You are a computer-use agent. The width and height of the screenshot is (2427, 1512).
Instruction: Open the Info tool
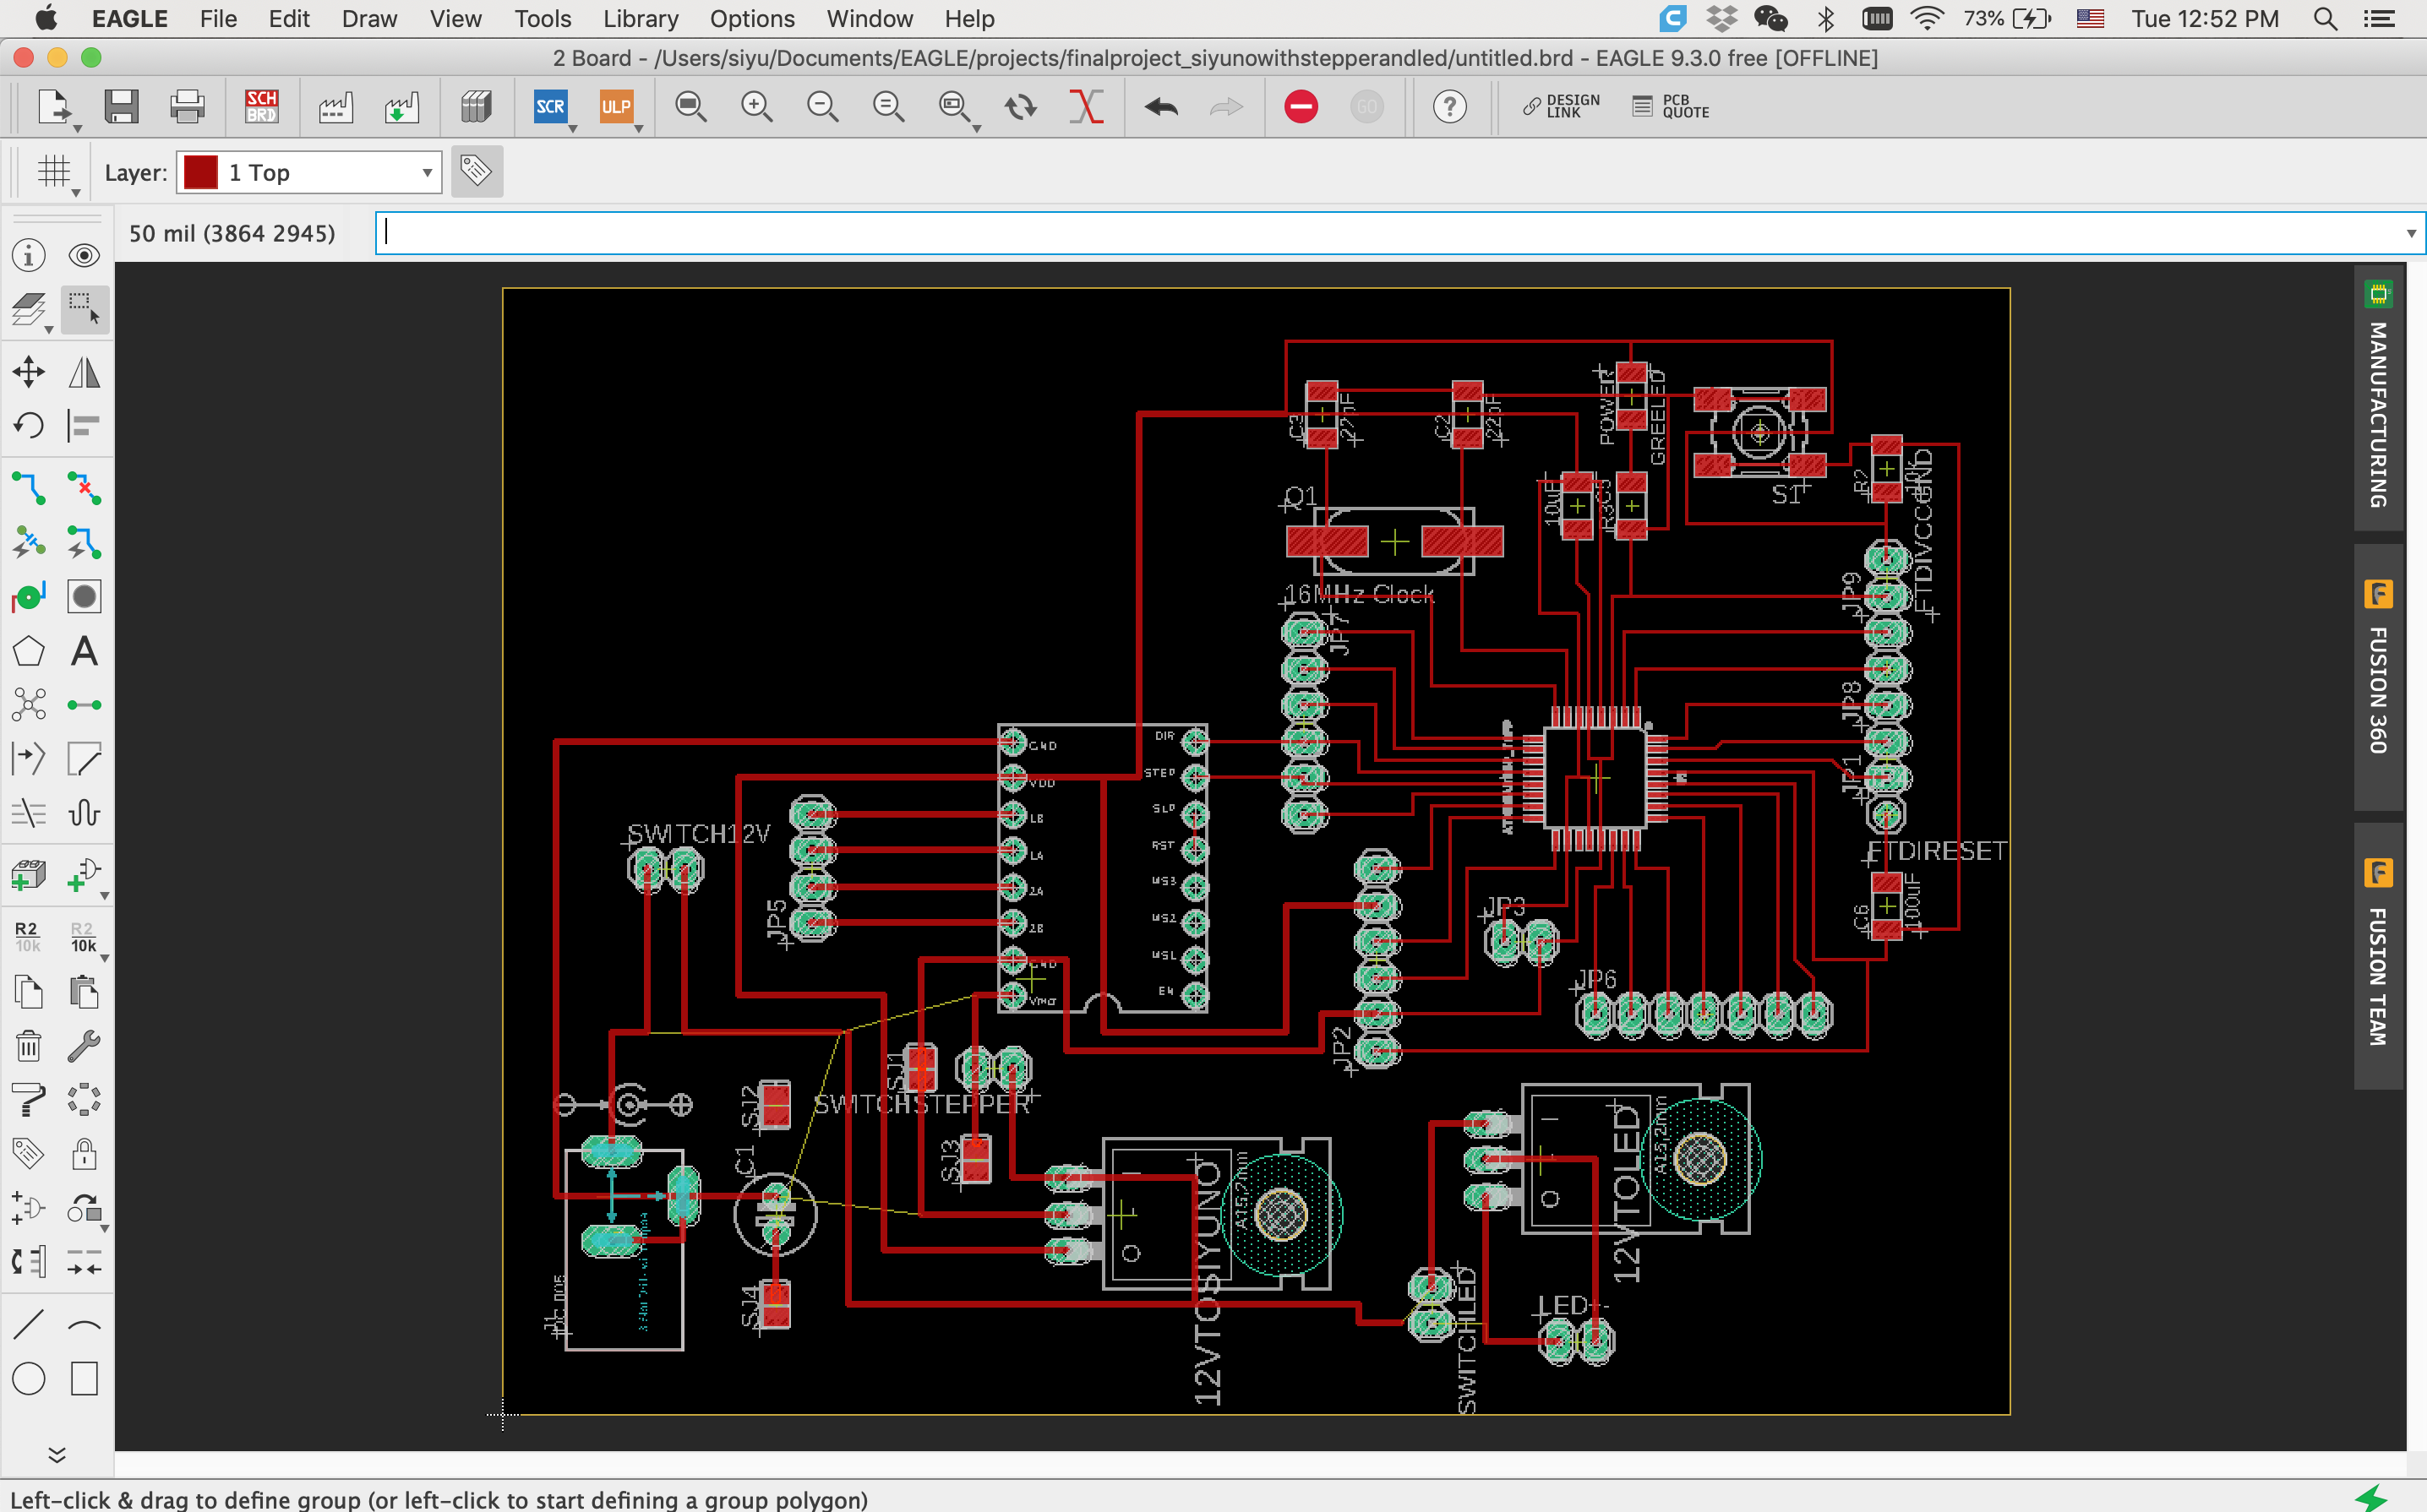coord(29,255)
